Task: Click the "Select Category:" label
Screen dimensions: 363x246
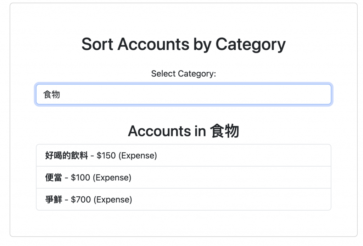Action: pyautogui.click(x=183, y=74)
